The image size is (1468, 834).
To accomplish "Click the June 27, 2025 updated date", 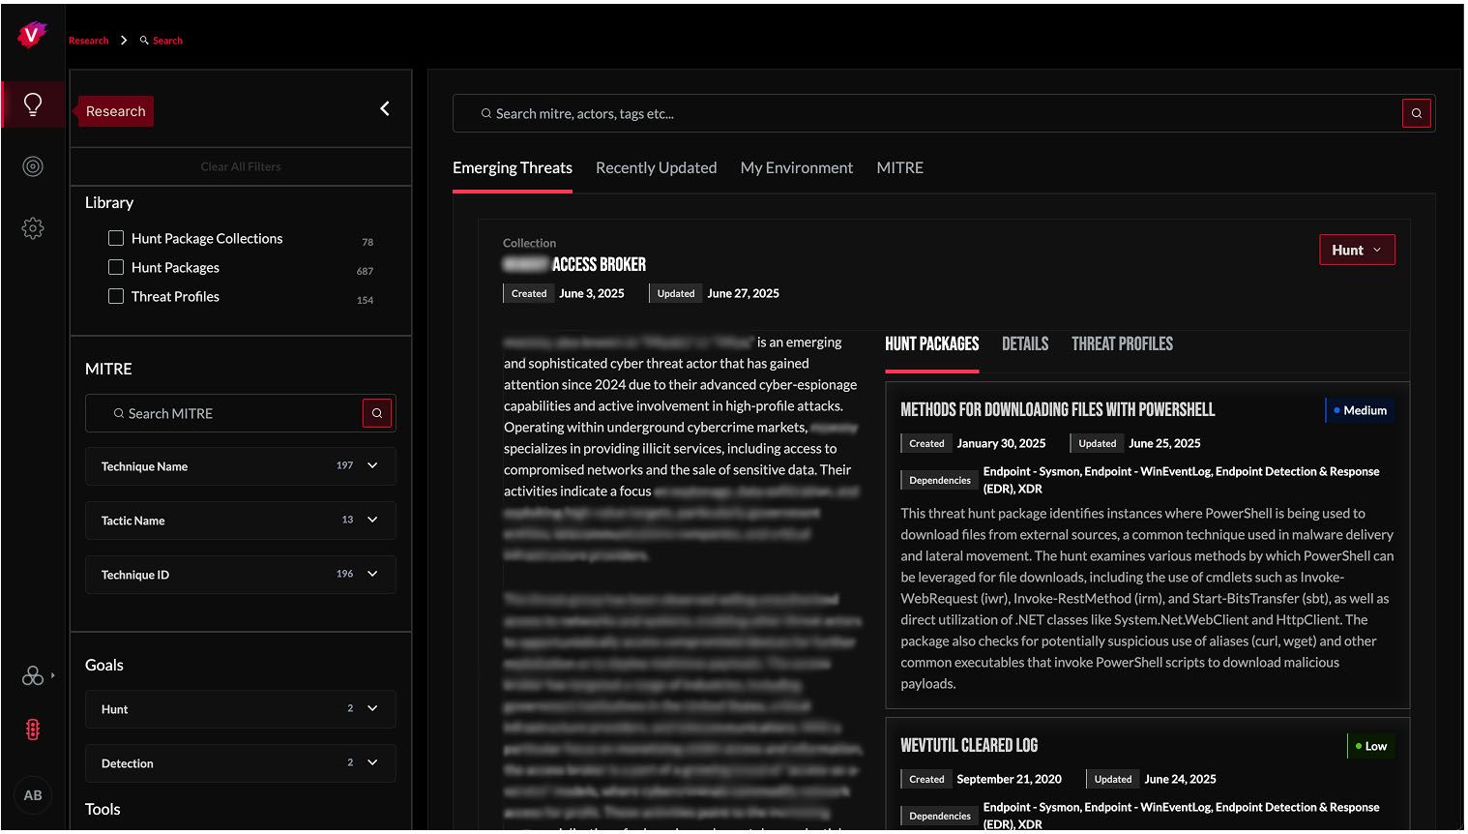I will pyautogui.click(x=744, y=293).
